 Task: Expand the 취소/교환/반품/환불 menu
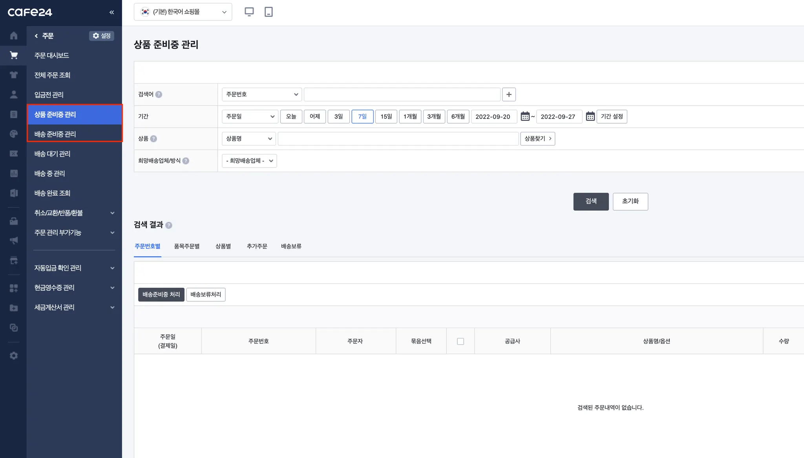74,213
